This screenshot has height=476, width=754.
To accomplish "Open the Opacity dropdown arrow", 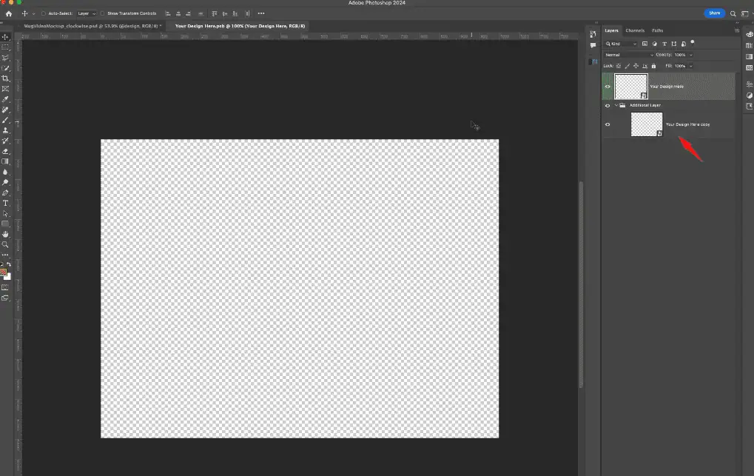I will click(690, 55).
